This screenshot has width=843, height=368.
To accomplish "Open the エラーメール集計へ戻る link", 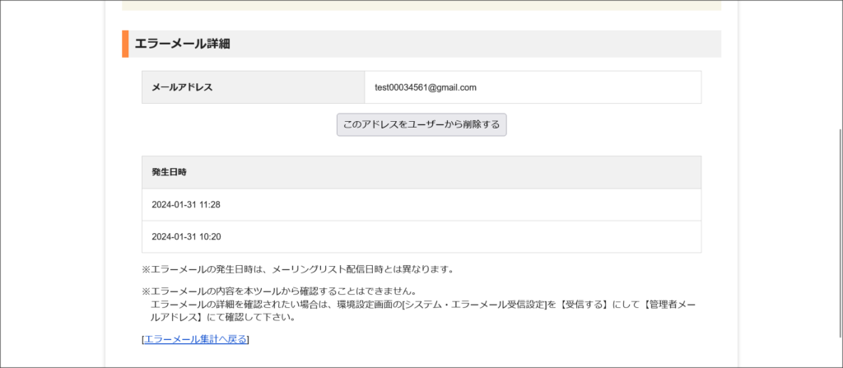I will (195, 339).
